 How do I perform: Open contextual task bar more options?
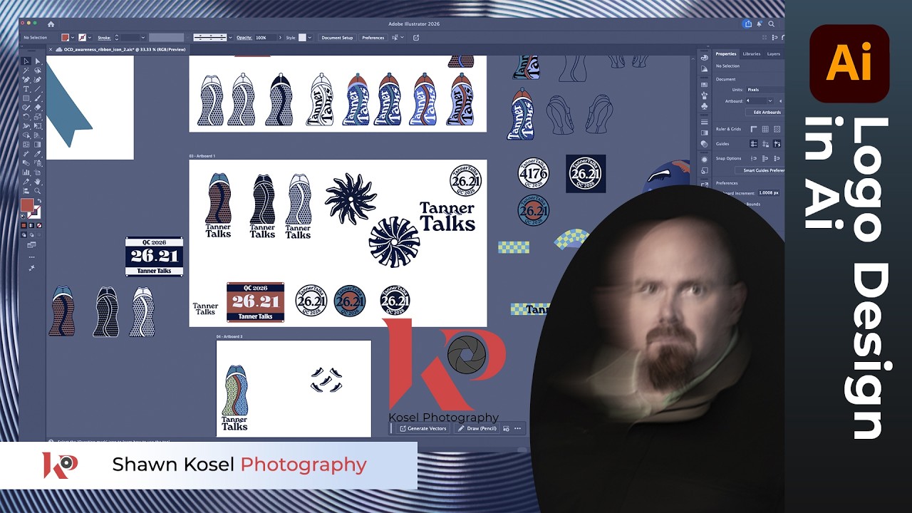pos(517,428)
